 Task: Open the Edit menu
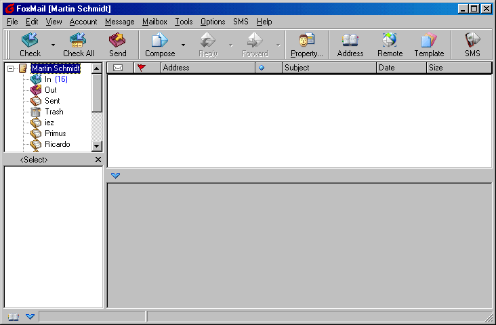[32, 22]
